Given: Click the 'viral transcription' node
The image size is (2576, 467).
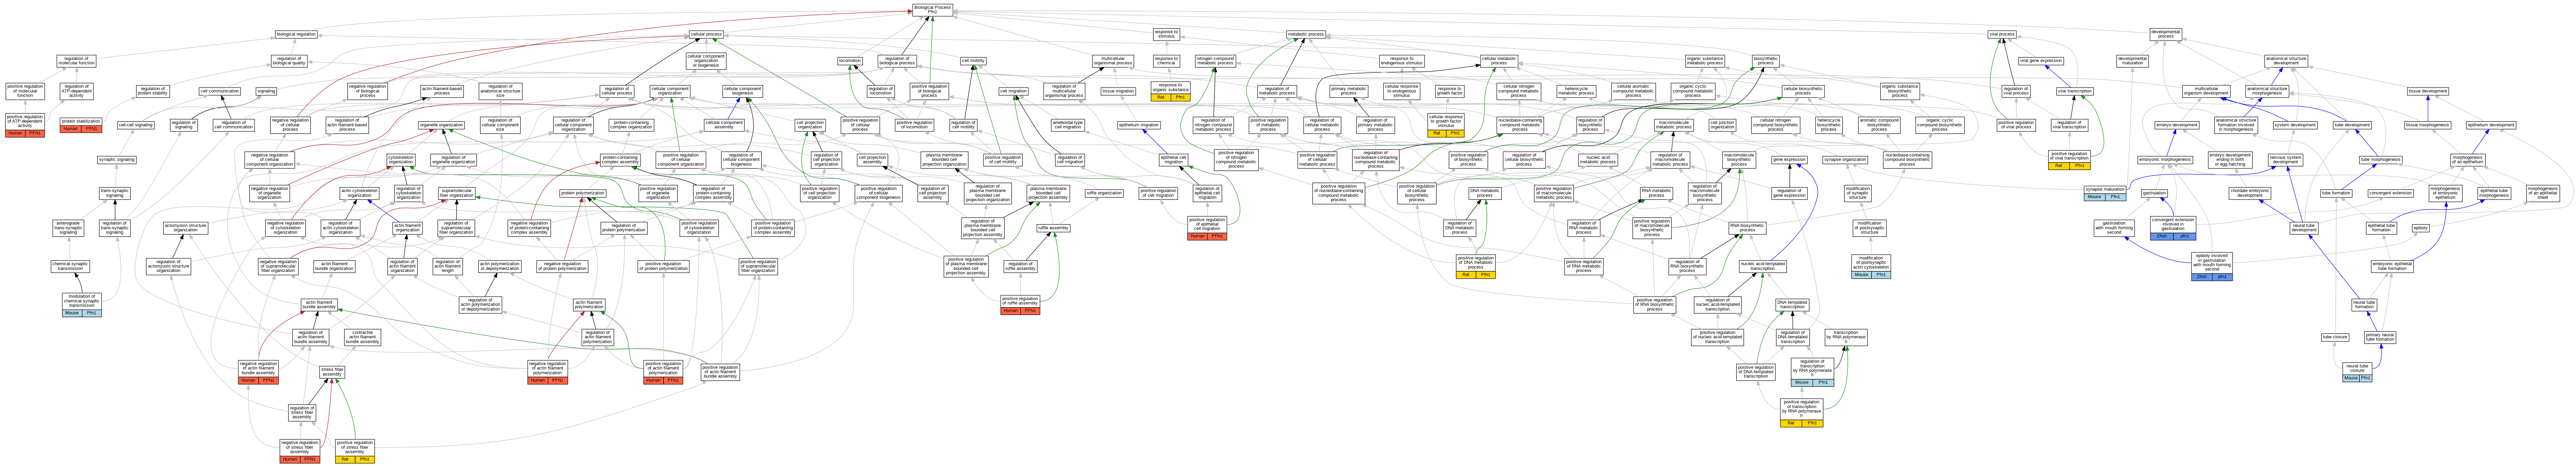Looking at the screenshot, I should click(2075, 91).
